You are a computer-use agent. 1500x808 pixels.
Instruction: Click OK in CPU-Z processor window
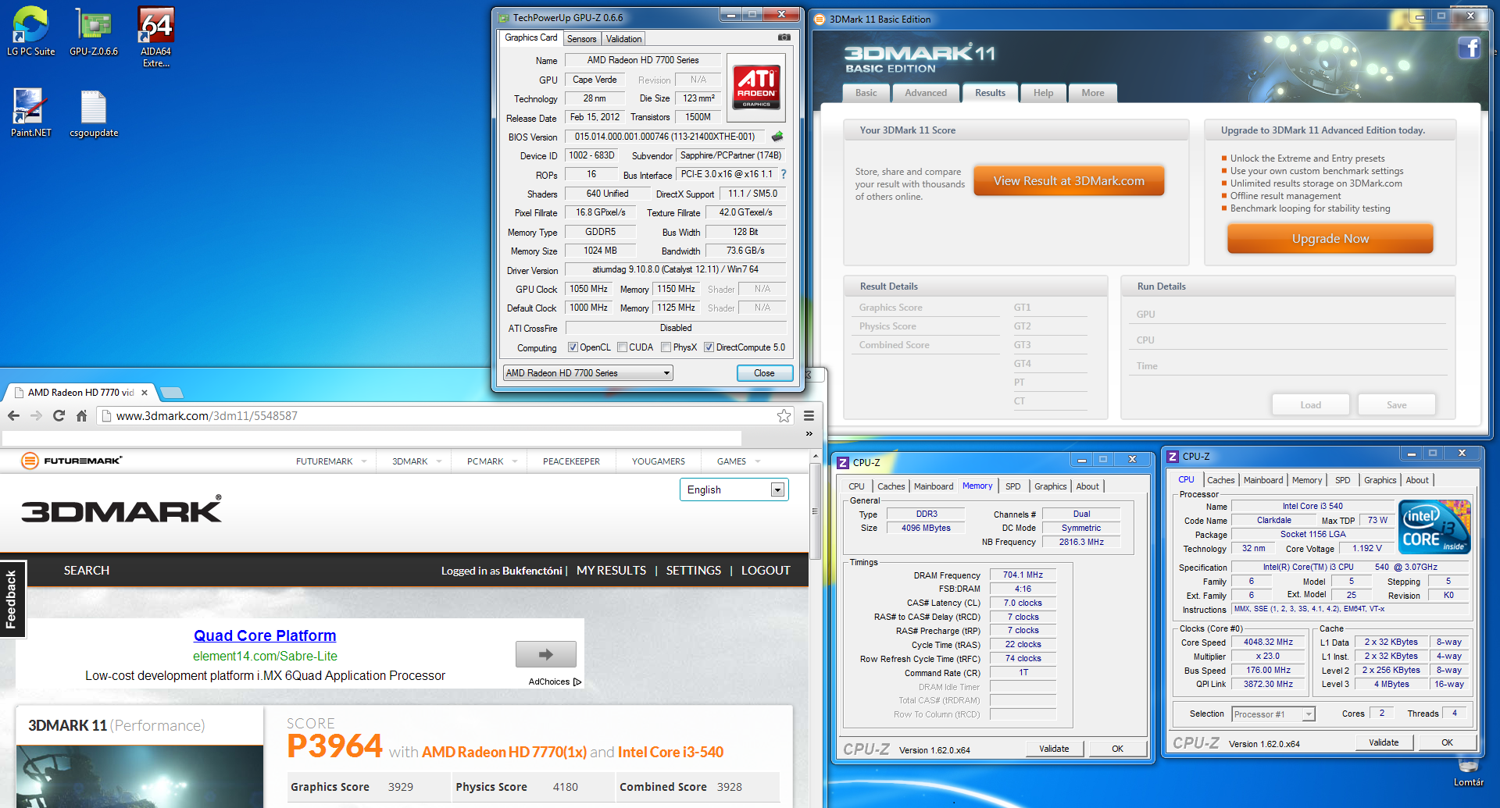pos(1447,742)
